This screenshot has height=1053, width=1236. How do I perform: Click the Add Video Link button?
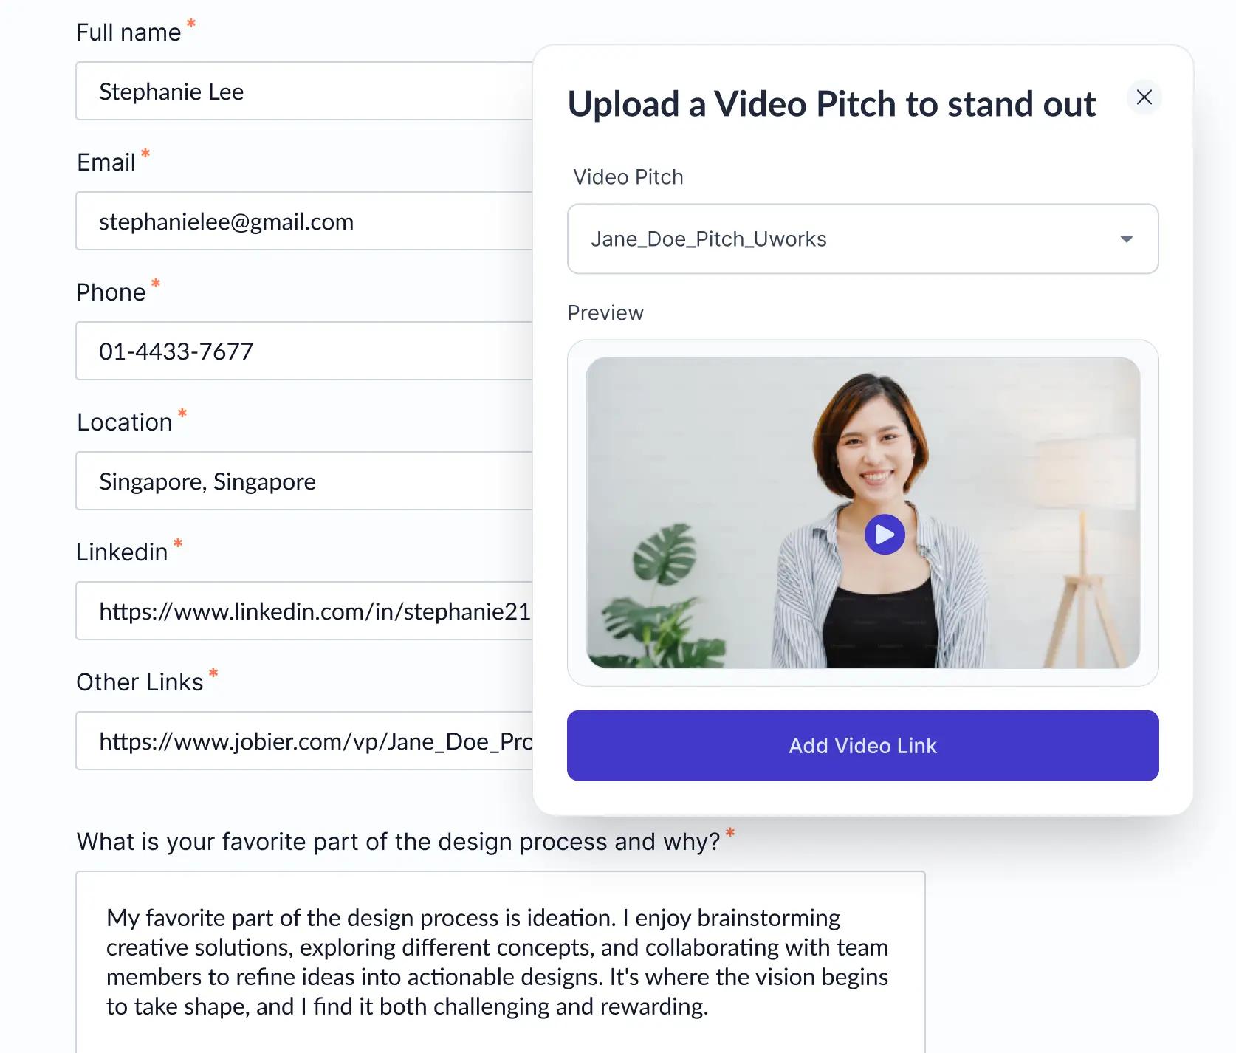tap(862, 745)
